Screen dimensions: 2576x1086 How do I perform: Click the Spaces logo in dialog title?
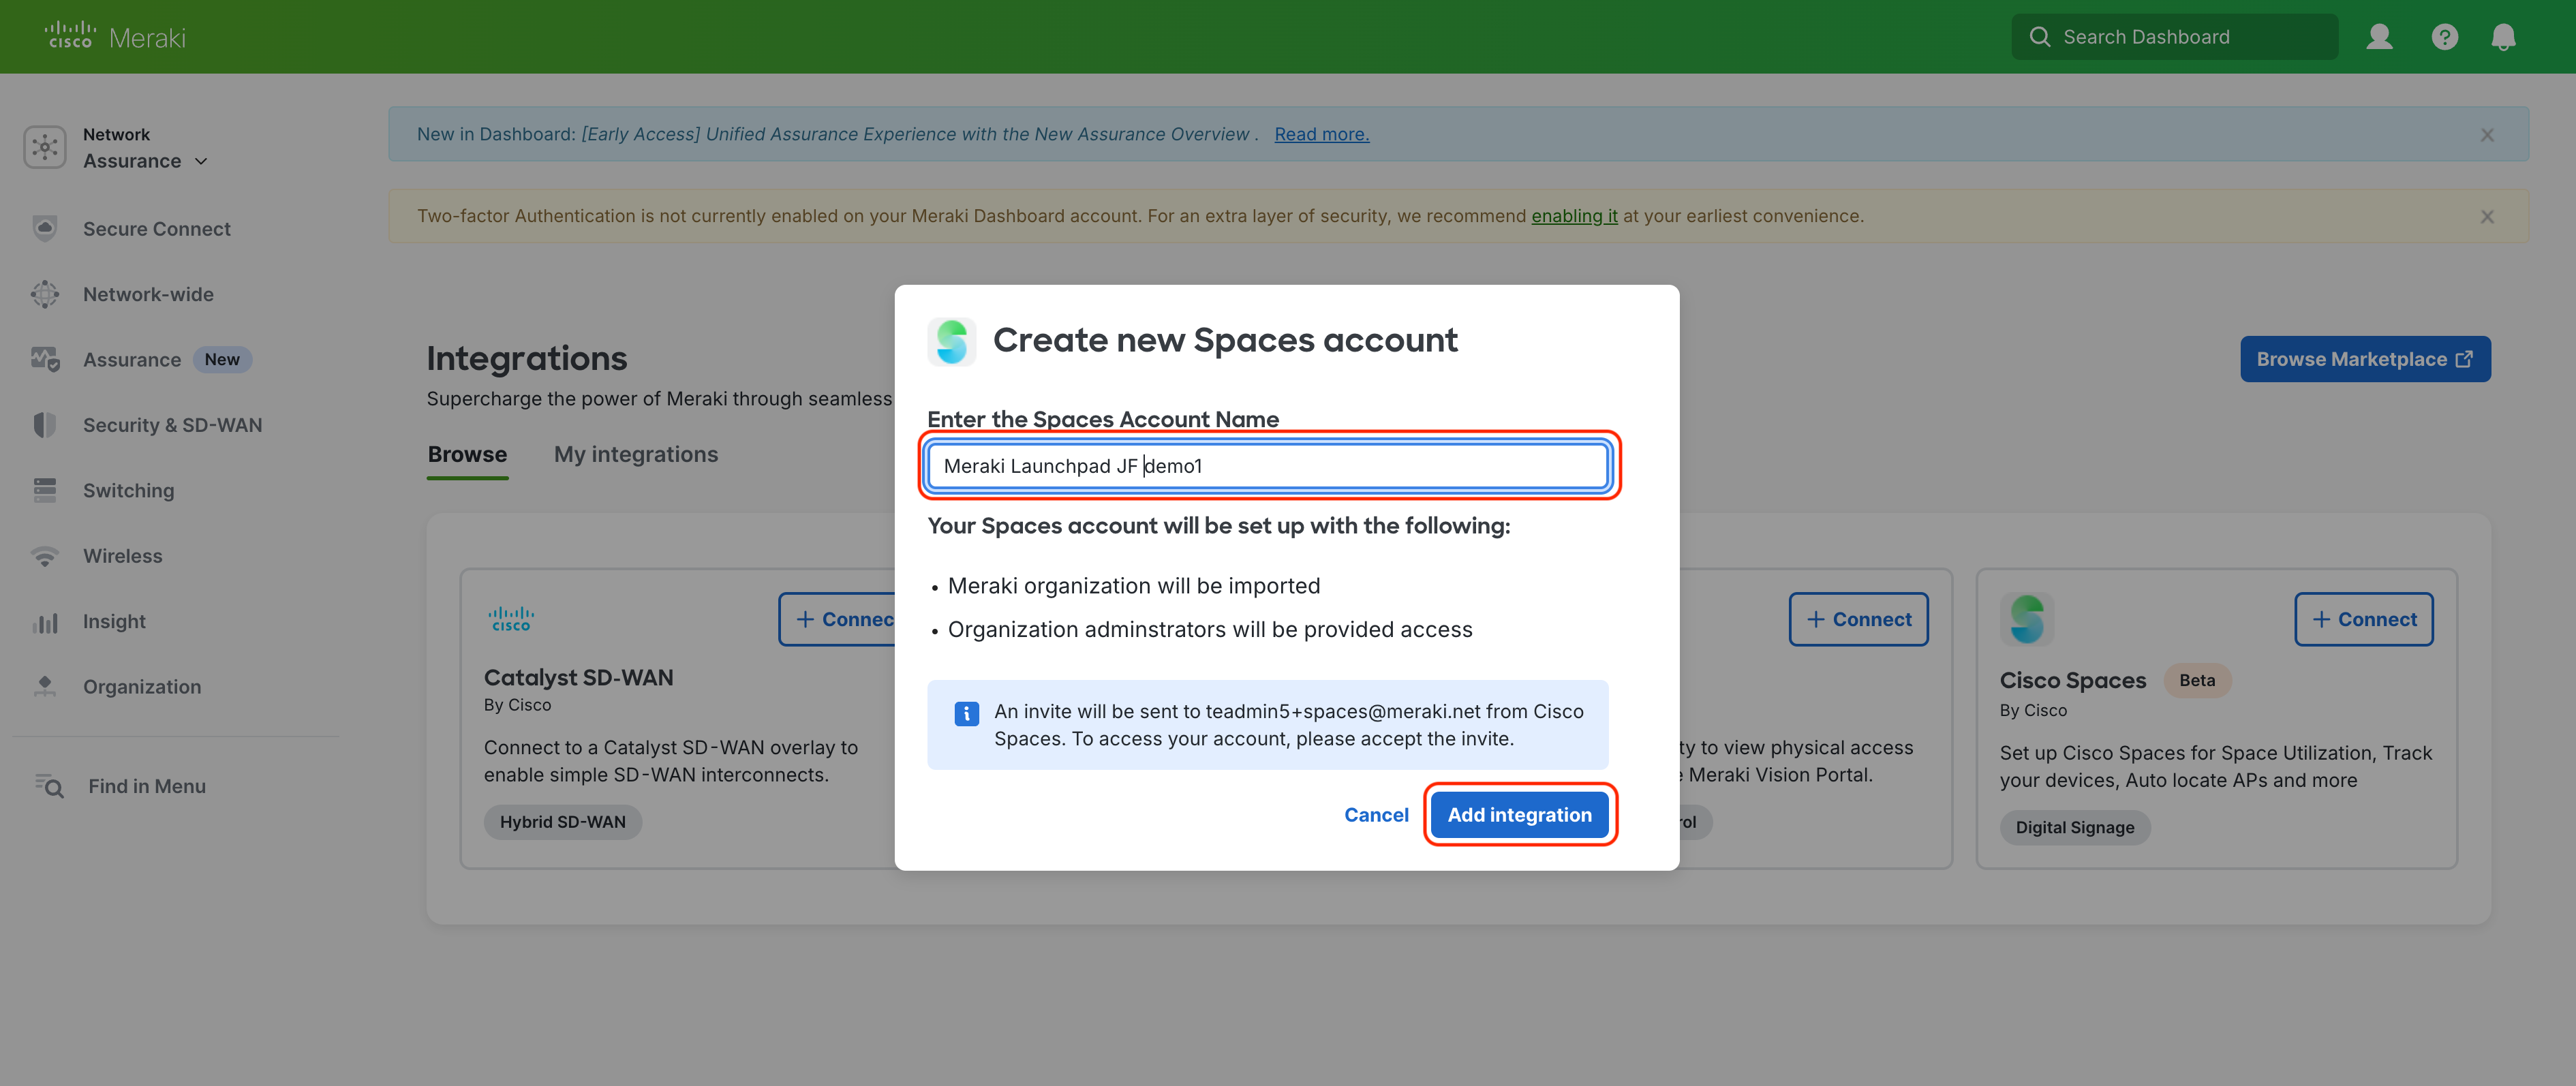pyautogui.click(x=951, y=341)
